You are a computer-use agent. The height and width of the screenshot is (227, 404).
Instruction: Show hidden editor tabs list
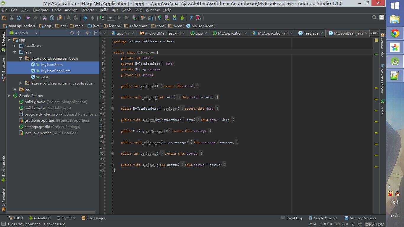click(375, 33)
